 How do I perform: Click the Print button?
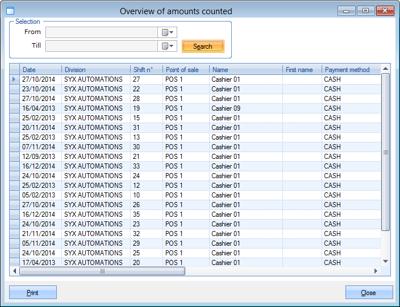(33, 293)
